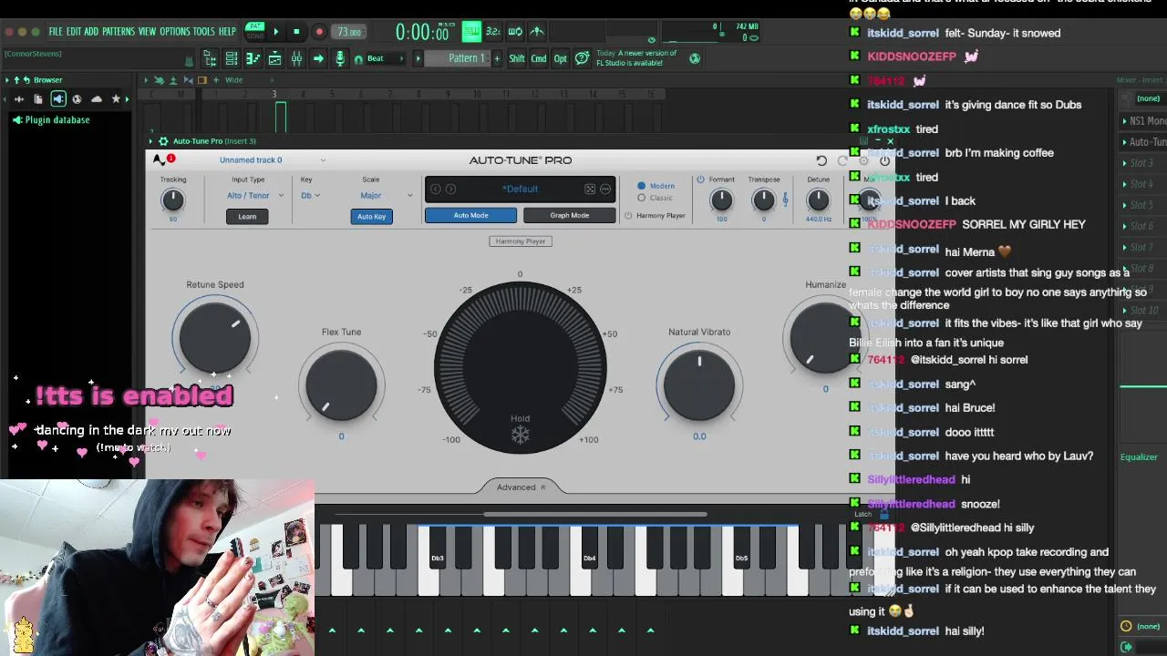Go to next preset arrow
Screen dimensions: 1167x656
click(x=450, y=189)
